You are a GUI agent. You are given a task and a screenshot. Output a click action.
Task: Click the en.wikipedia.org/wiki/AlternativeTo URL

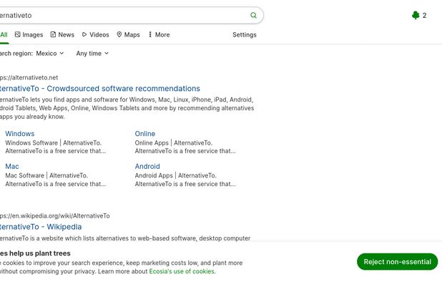tap(54, 216)
